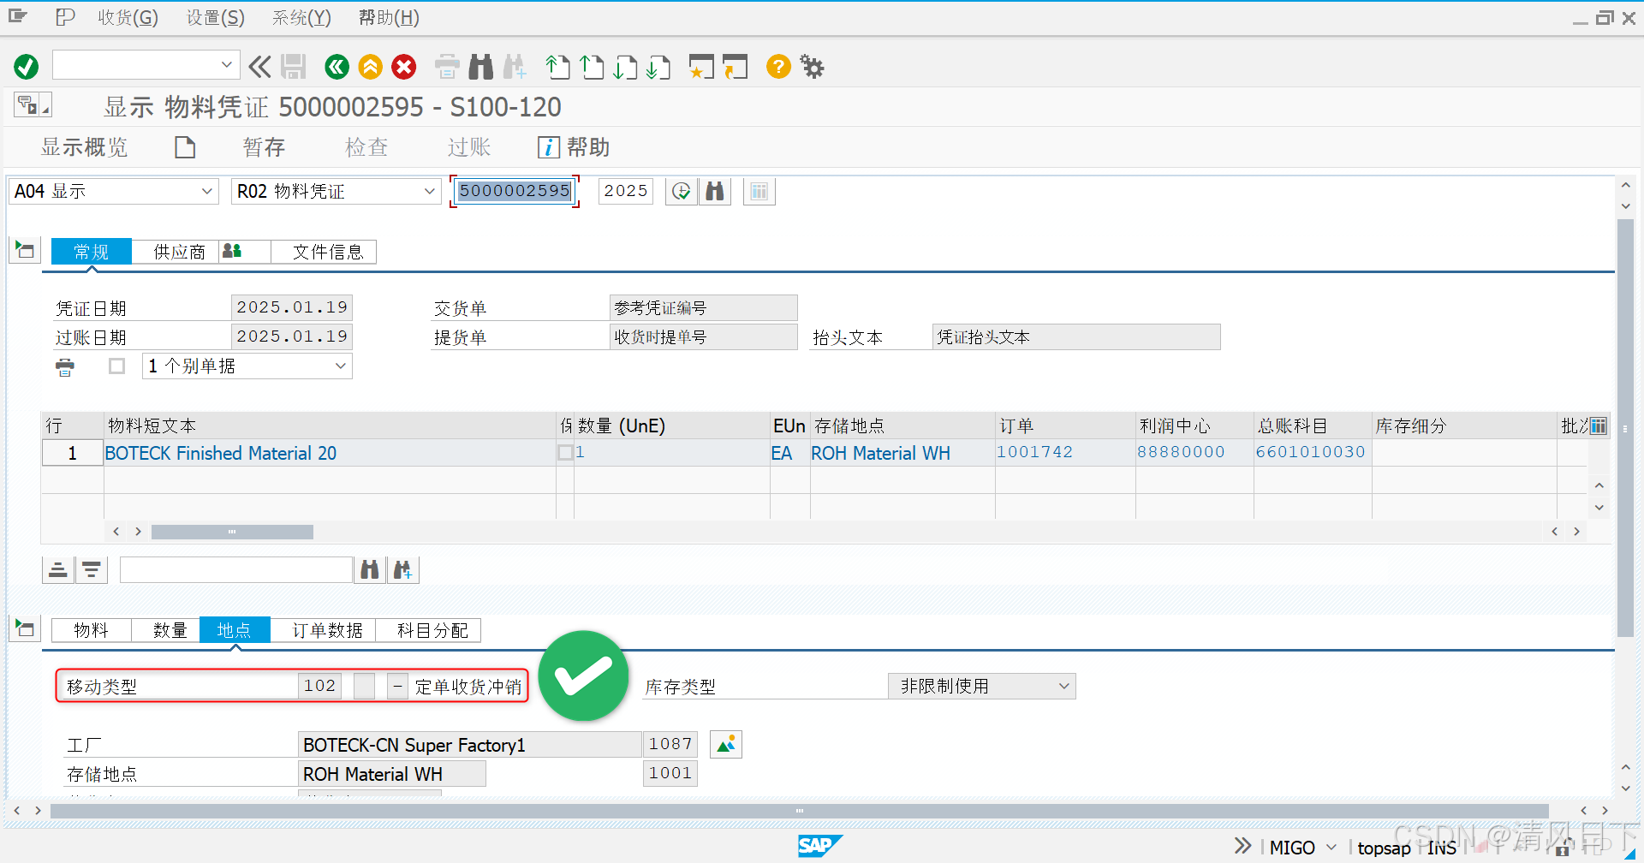The height and width of the screenshot is (863, 1644).
Task: Click the green Back arrow icon
Action: click(337, 66)
